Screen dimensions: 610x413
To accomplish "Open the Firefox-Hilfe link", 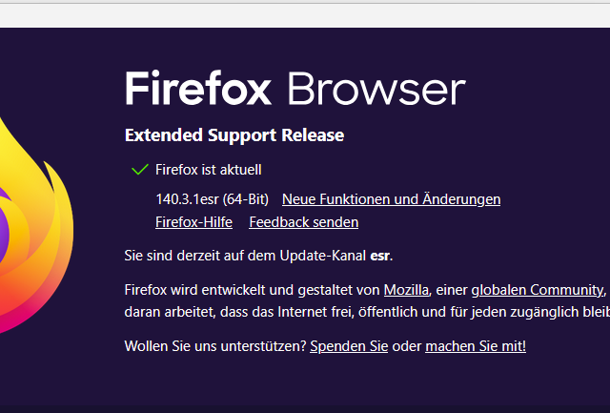I will 193,222.
